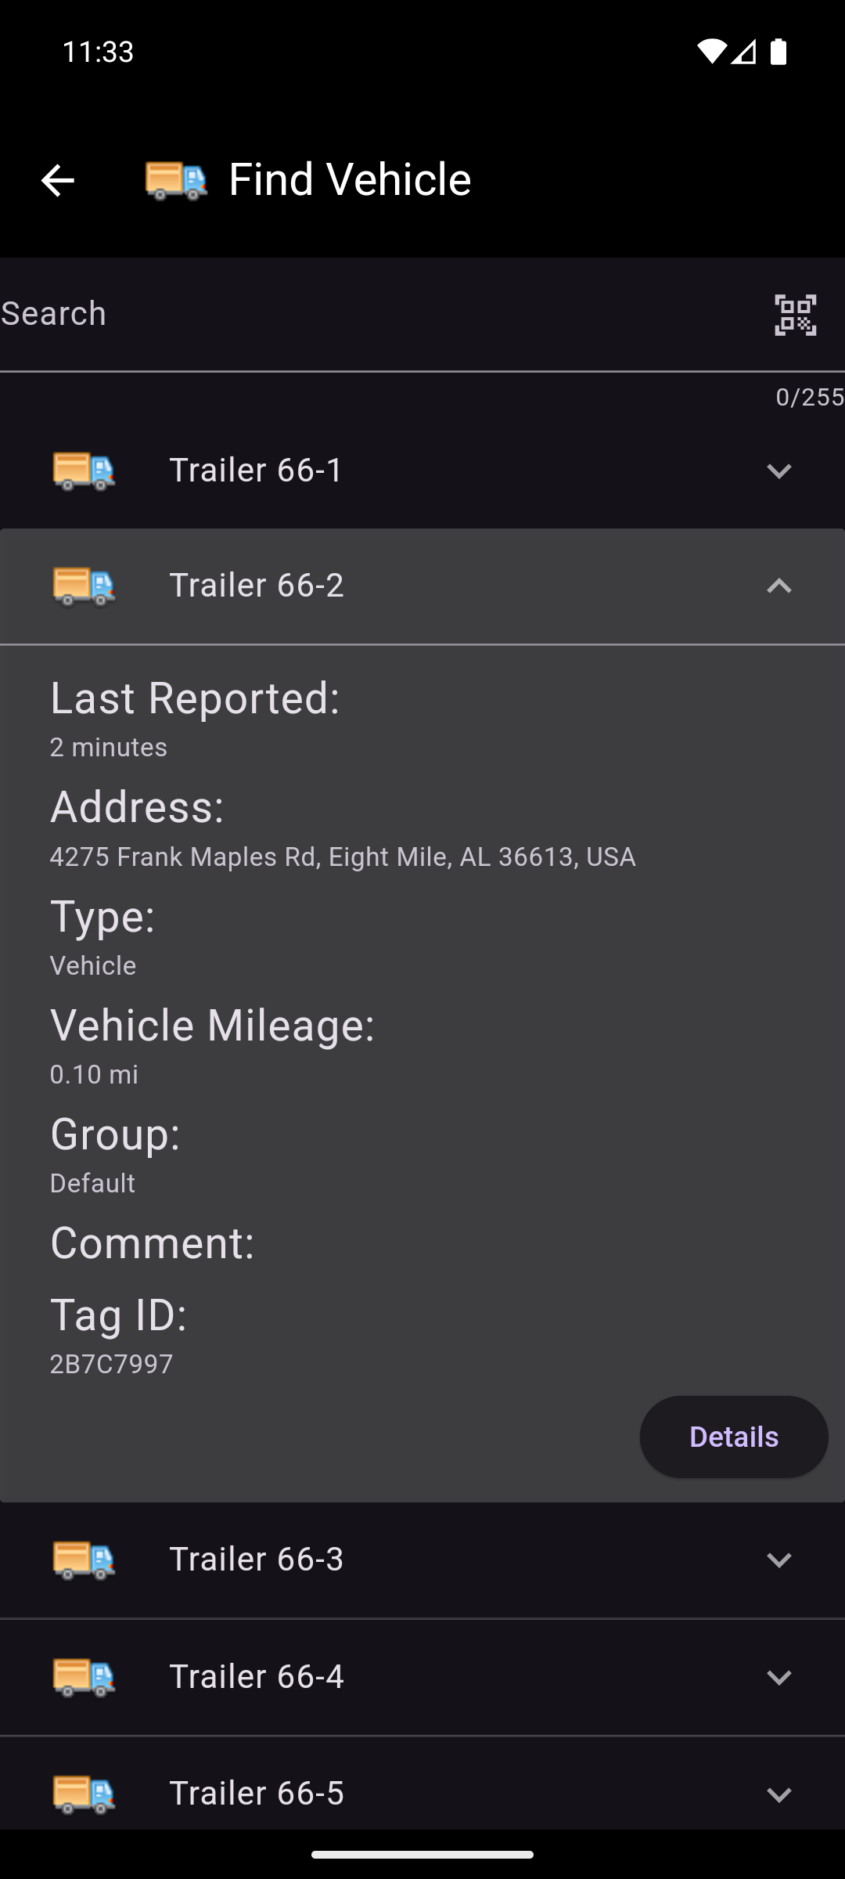Tap the truck icon beside Find Vehicle title

176,180
